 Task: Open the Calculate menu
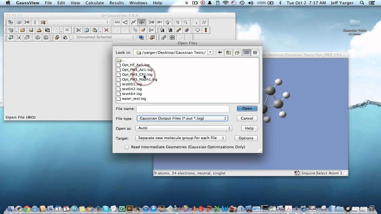(95, 3)
